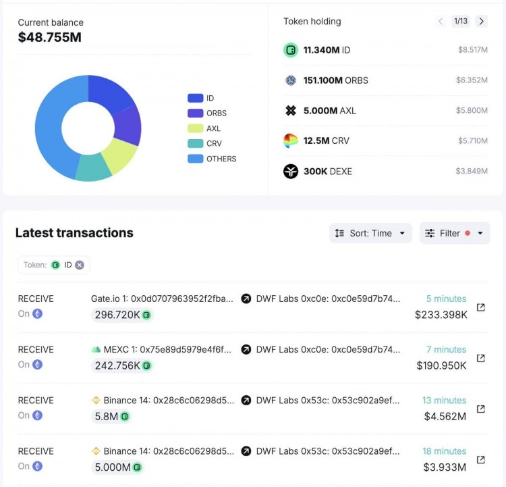Click the DEXE token icon in holdings
Screen dimensions: 506x487
(x=291, y=172)
